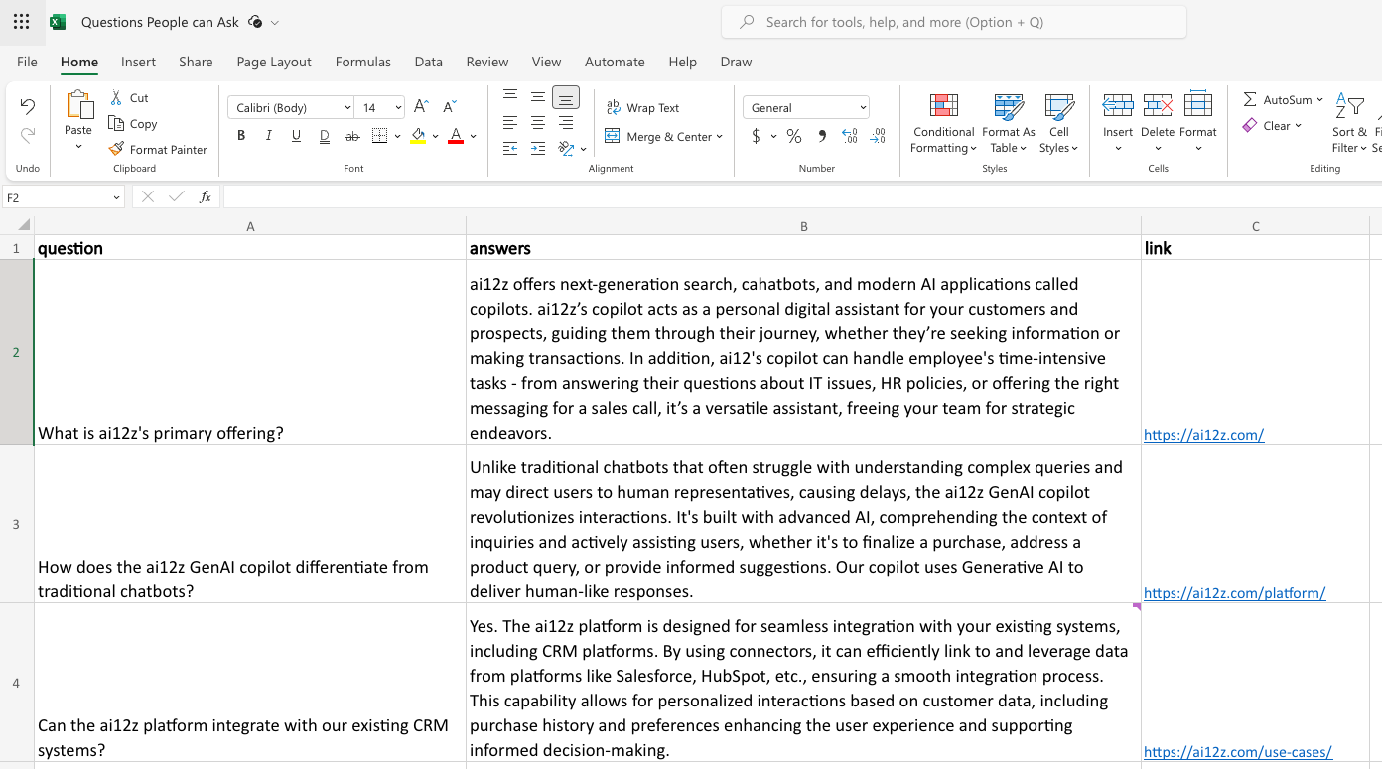
Task: Align text to the left
Action: click(510, 123)
